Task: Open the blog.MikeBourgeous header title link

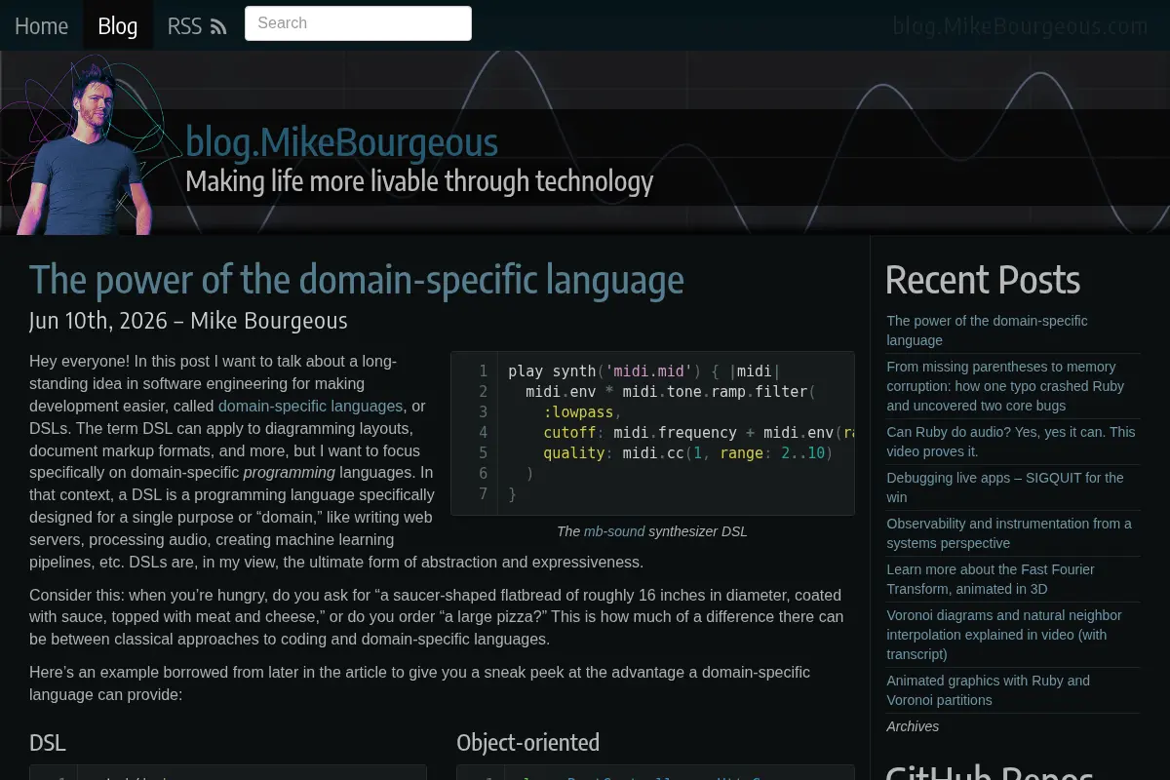Action: pos(341,142)
